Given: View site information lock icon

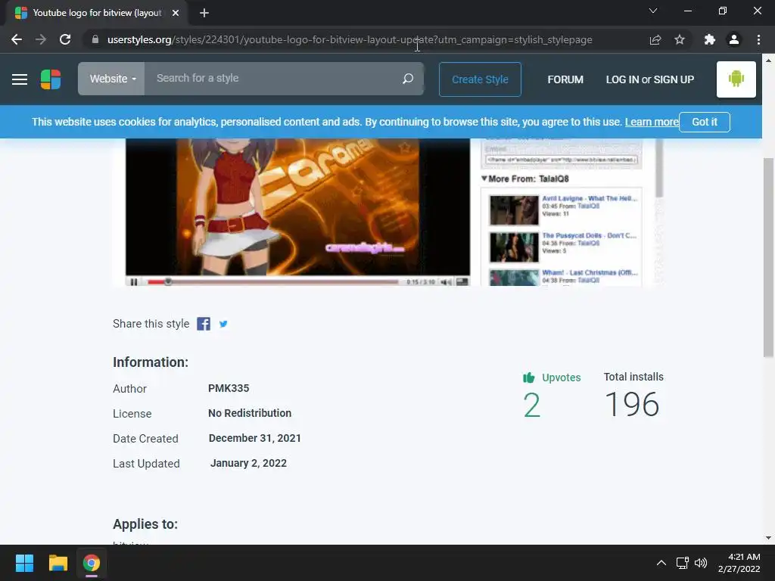Looking at the screenshot, I should click(95, 39).
